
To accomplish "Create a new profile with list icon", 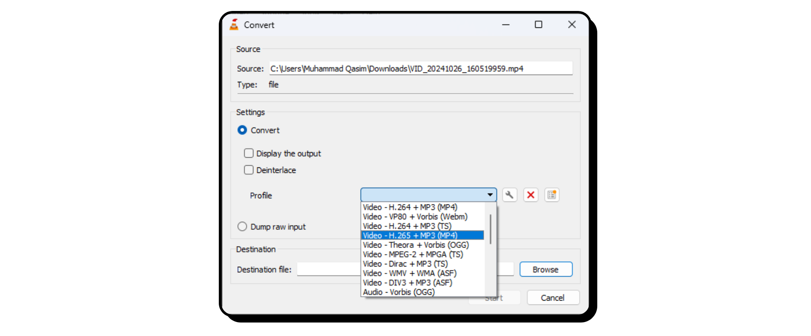I will 552,195.
